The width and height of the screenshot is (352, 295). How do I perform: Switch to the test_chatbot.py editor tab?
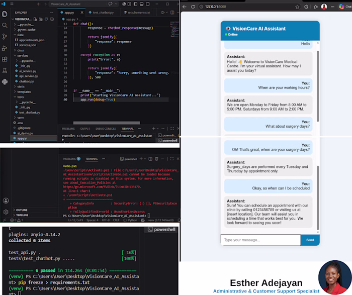coord(103,13)
